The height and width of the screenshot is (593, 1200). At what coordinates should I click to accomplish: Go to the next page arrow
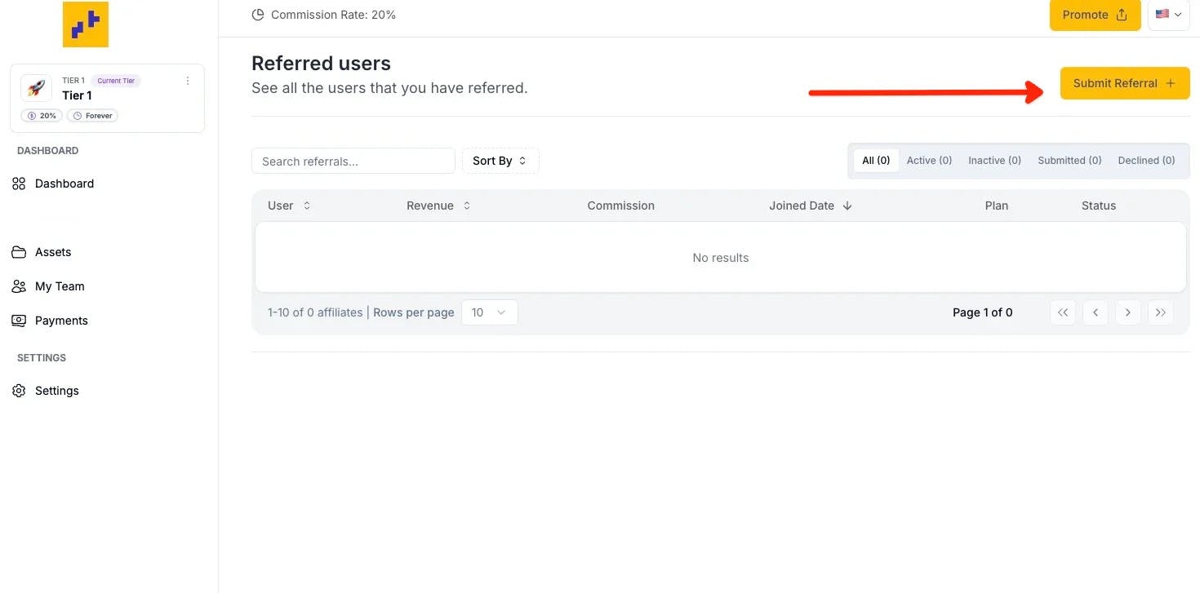pyautogui.click(x=1127, y=312)
